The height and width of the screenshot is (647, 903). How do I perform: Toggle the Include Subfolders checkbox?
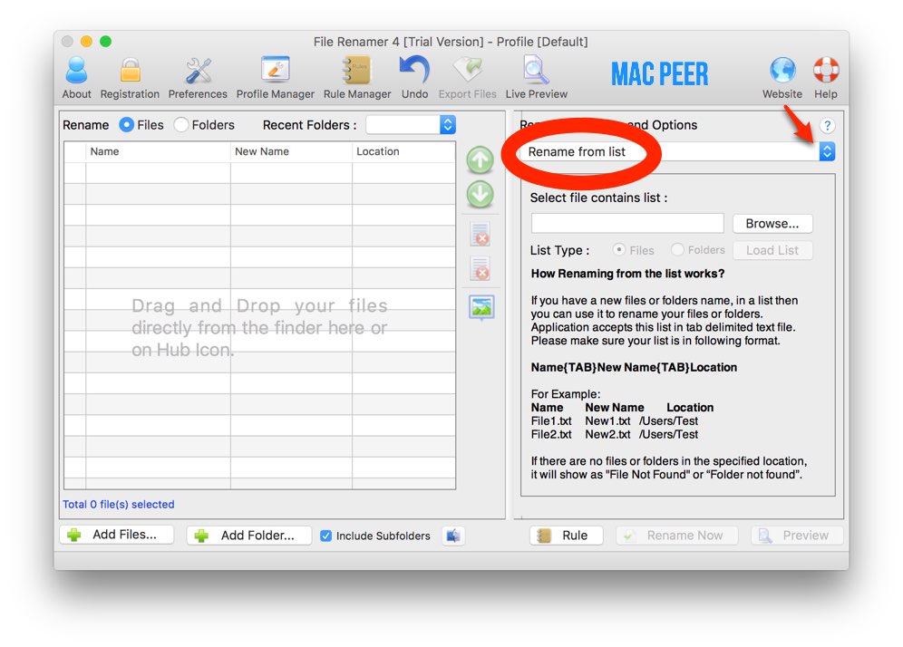(326, 536)
